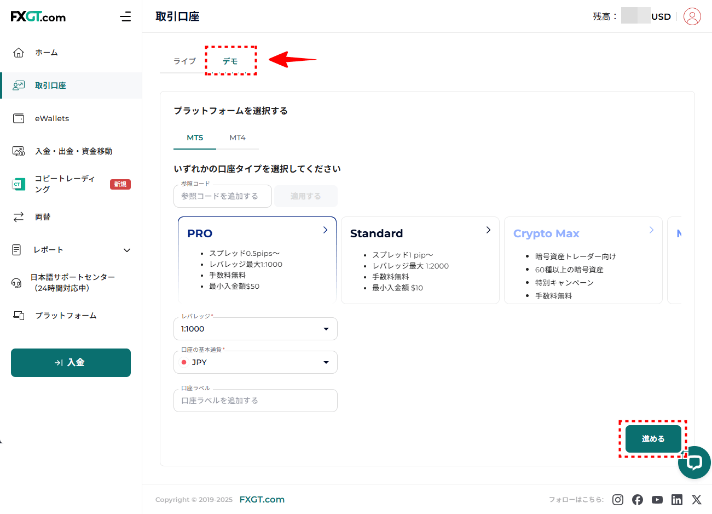The image size is (712, 514).
Task: Click the 参照コード input field
Action: 222,196
